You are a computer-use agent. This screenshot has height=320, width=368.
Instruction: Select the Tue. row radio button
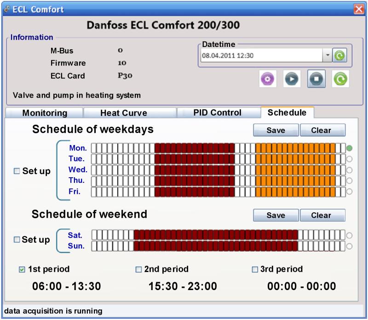pyautogui.click(x=349, y=159)
